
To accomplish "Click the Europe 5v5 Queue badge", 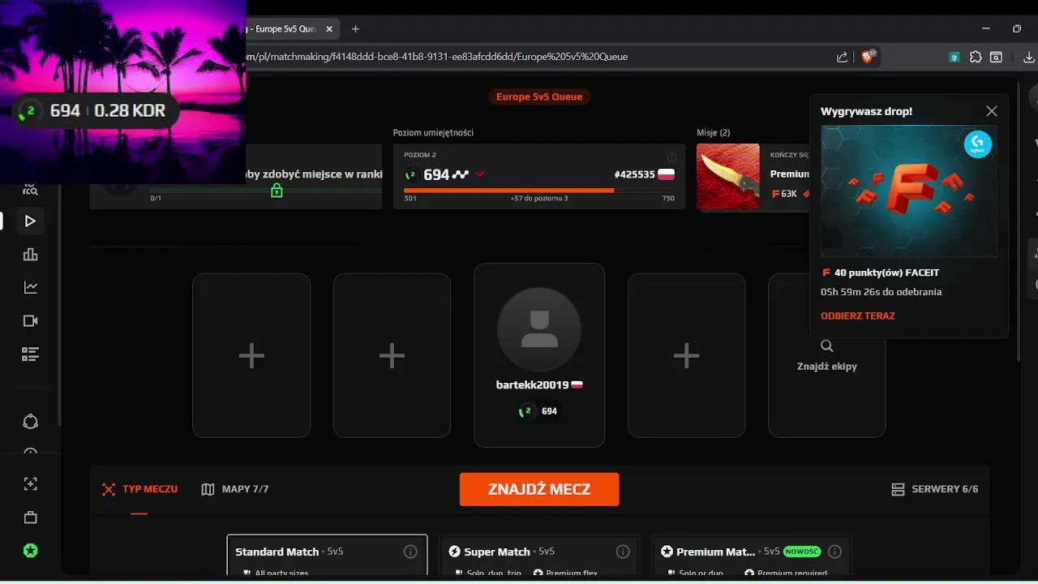I will [x=539, y=97].
